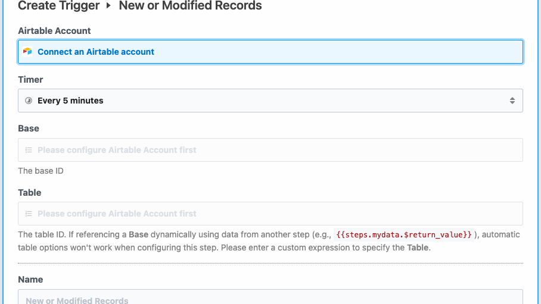541x304 pixels.
Task: Click the "Base" field label
Action: click(29, 129)
